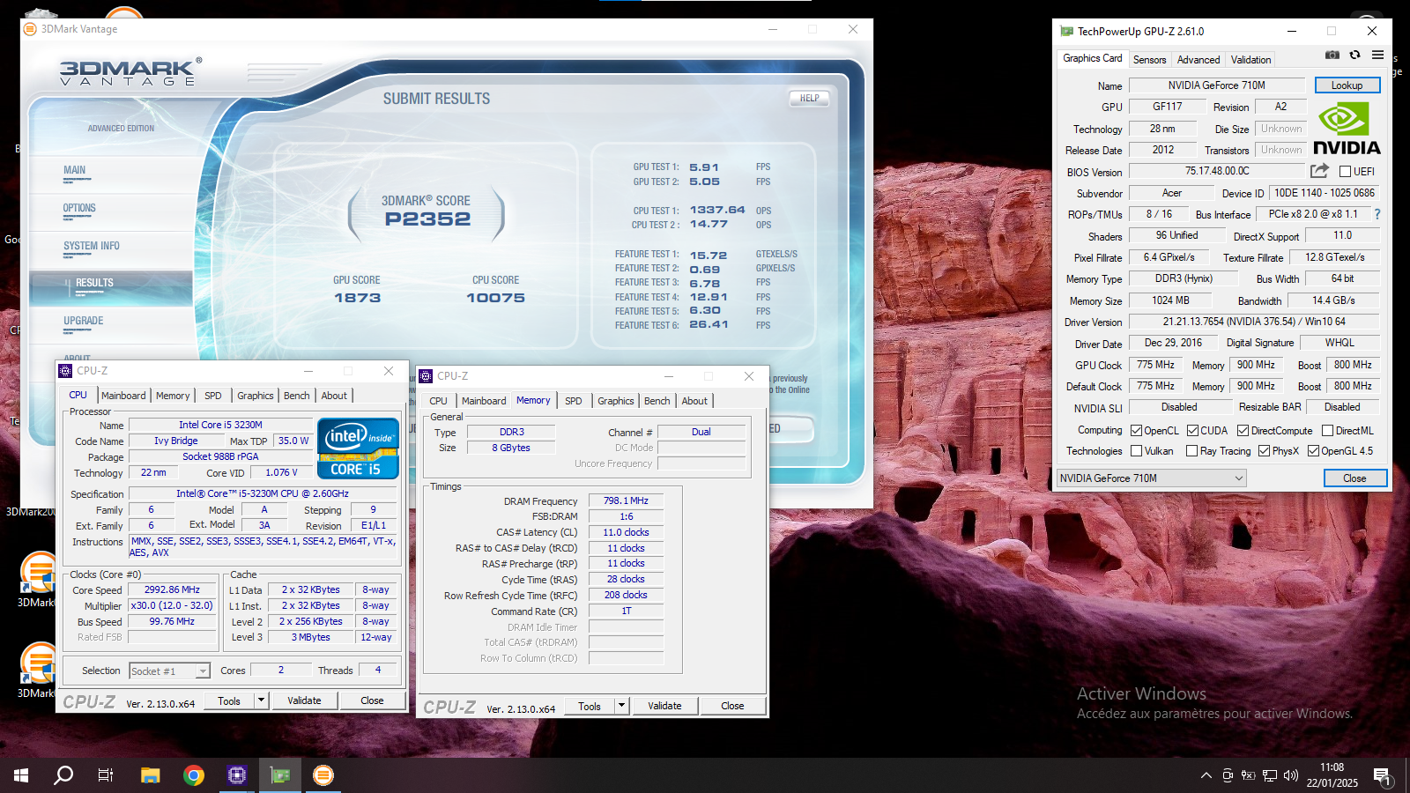The width and height of the screenshot is (1410, 793).
Task: Toggle the CUDA checkbox
Action: pyautogui.click(x=1192, y=431)
